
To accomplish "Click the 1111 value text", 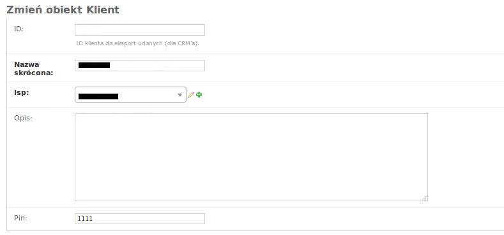I will [85, 218].
